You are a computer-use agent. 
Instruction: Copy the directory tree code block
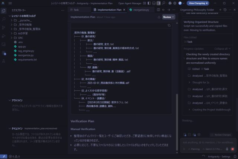tap(169, 26)
